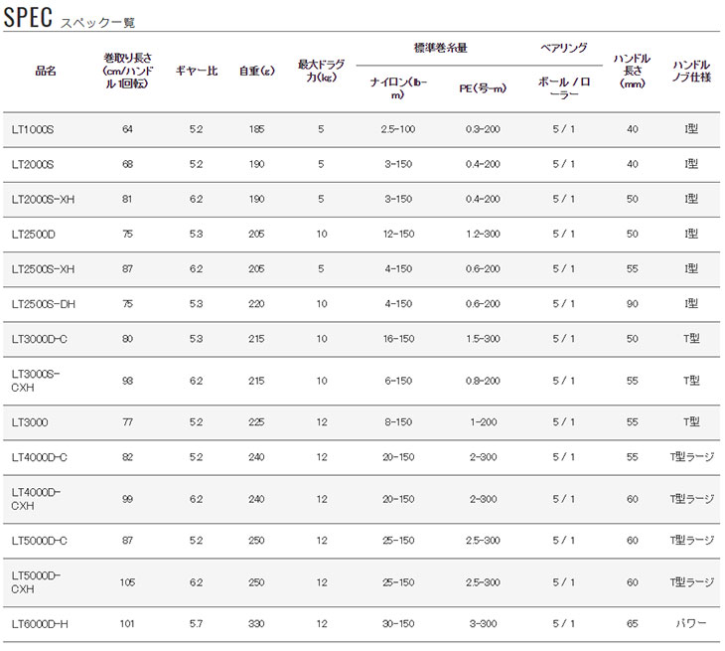Select the 品名 column header
This screenshot has height=651, width=725.
click(x=46, y=72)
